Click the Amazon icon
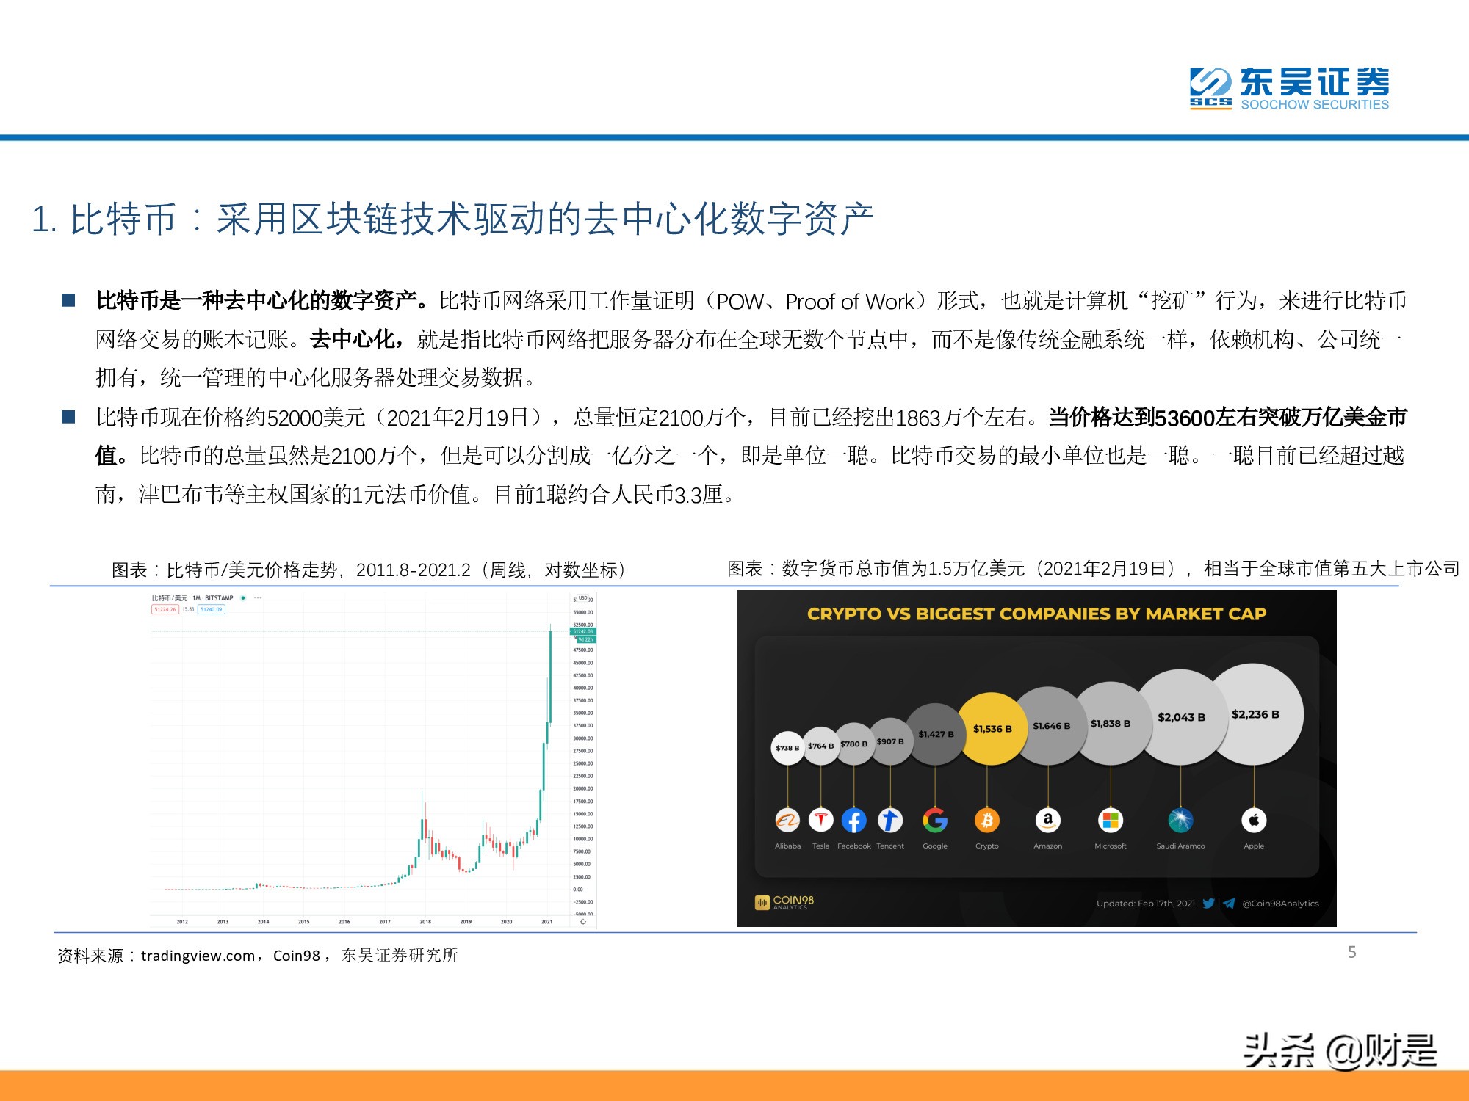 1048,821
